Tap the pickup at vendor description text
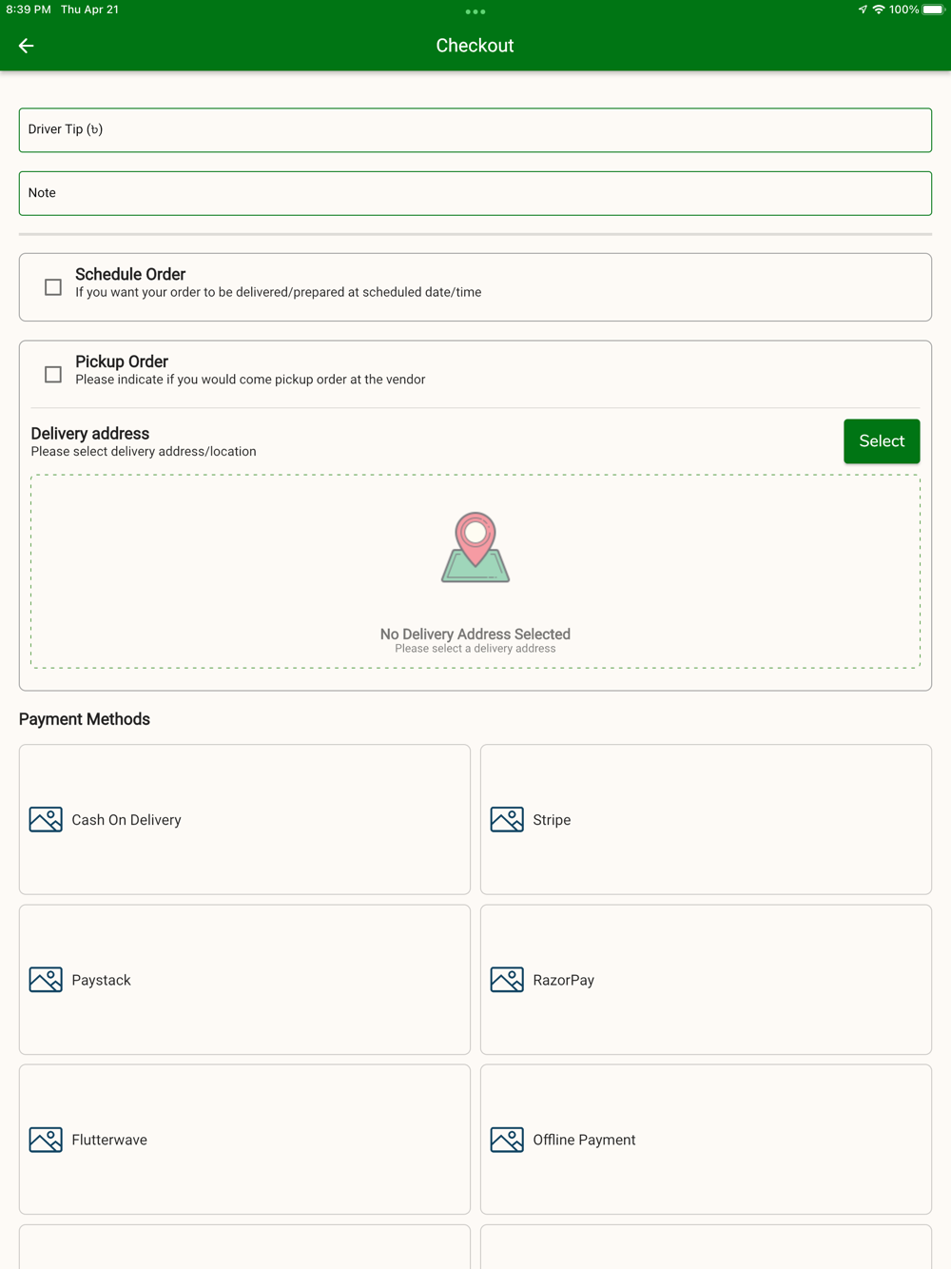This screenshot has width=951, height=1269. (250, 380)
